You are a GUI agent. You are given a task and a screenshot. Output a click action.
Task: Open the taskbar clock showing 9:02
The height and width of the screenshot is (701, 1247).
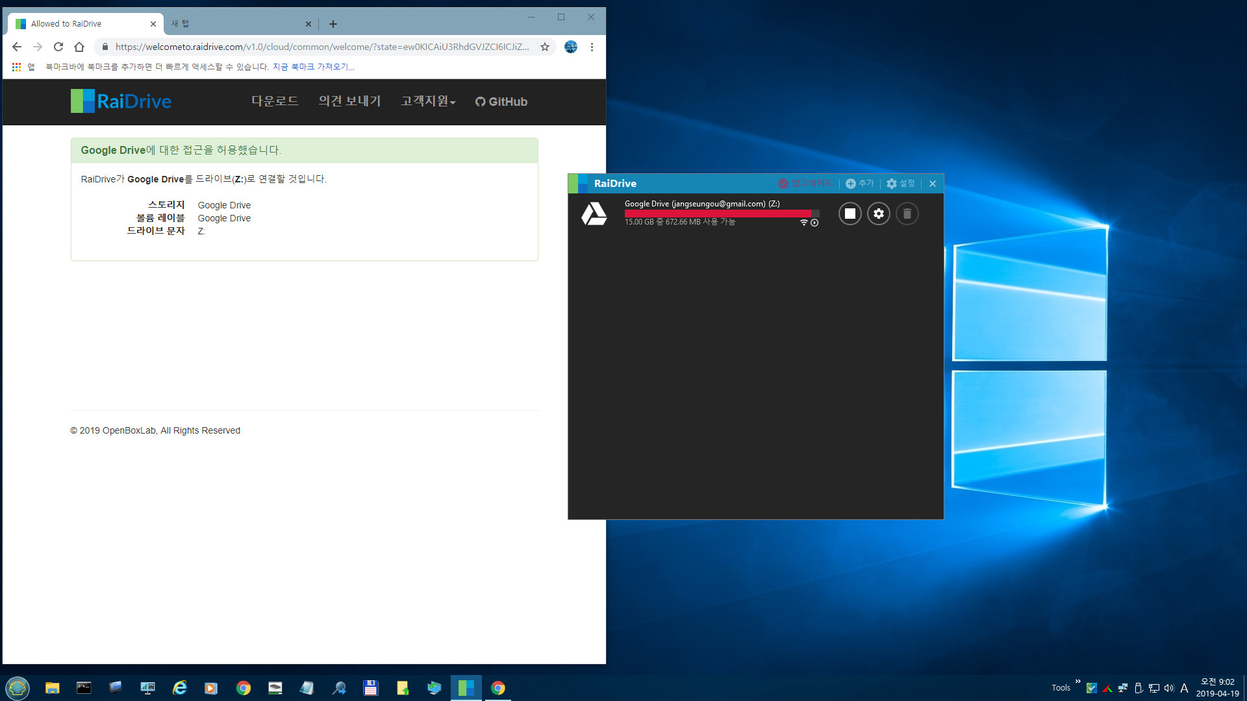(1218, 688)
